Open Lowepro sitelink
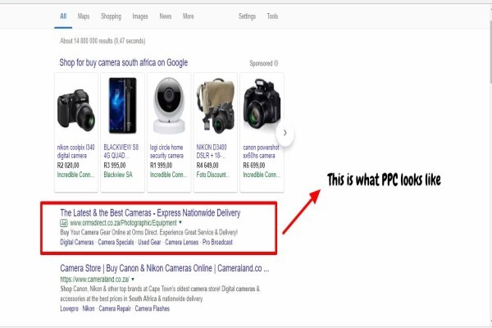492x328 pixels. (69, 308)
